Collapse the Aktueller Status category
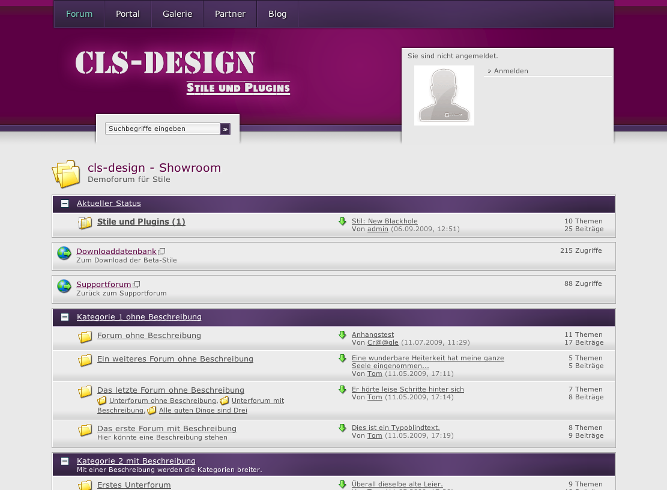This screenshot has height=490, width=667. click(x=65, y=204)
